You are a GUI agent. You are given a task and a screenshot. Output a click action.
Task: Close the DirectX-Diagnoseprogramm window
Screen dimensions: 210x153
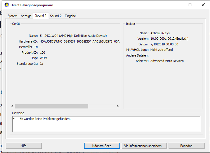[x=203, y=5]
